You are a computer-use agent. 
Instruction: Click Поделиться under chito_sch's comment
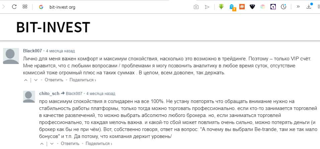99,144
